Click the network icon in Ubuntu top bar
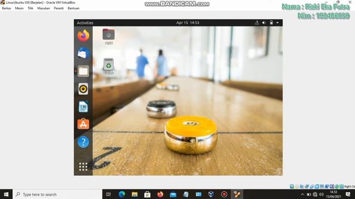Screen dimensions: 355x199 pyautogui.click(x=257, y=23)
